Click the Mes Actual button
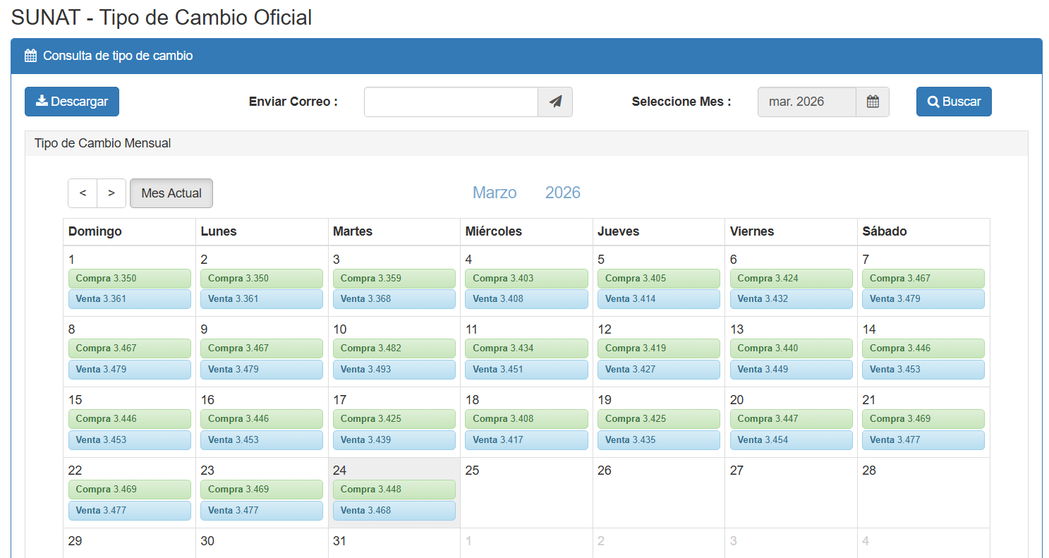 (x=171, y=193)
